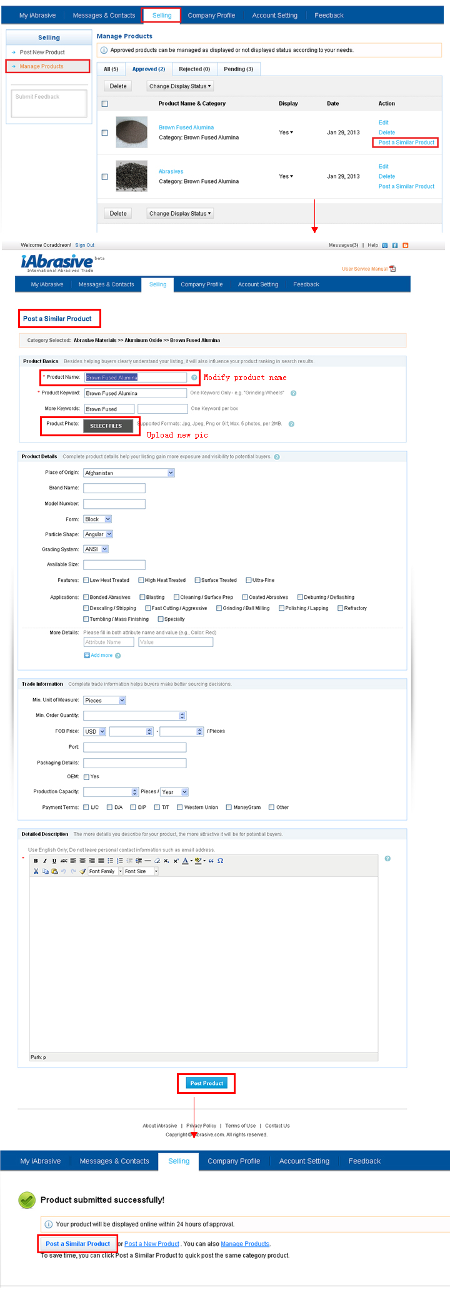Viewport: 450px width, 1292px height.
Task: Click the SELECT FILES upload button
Action: tap(107, 426)
